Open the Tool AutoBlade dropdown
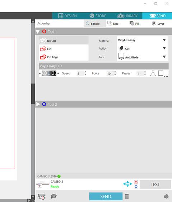 (143, 57)
